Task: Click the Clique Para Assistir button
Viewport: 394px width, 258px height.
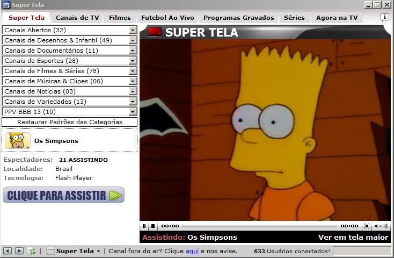Action: click(x=63, y=195)
